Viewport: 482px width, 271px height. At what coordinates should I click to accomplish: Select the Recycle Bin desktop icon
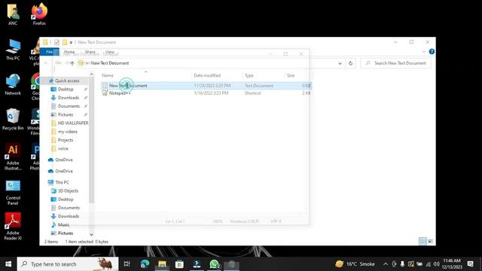13,119
